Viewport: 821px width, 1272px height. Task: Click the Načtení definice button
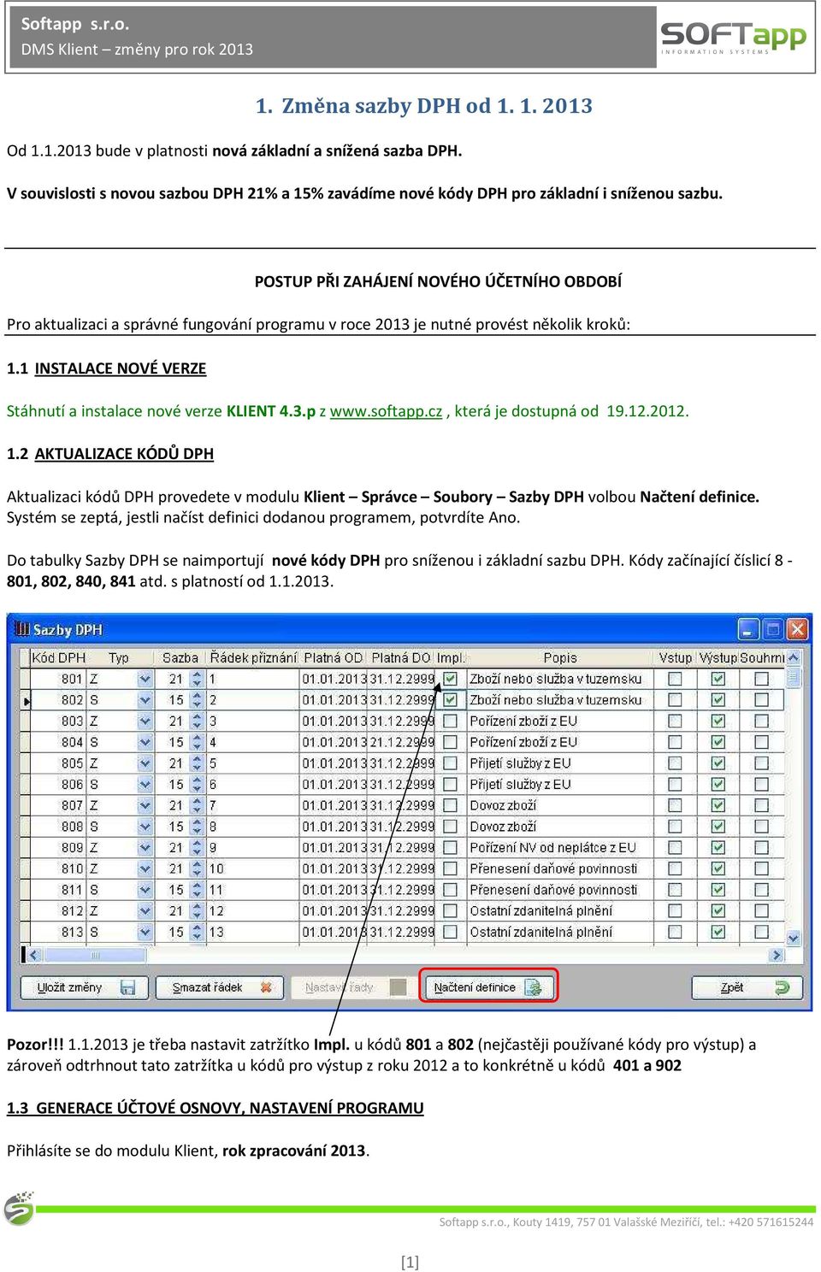(488, 987)
